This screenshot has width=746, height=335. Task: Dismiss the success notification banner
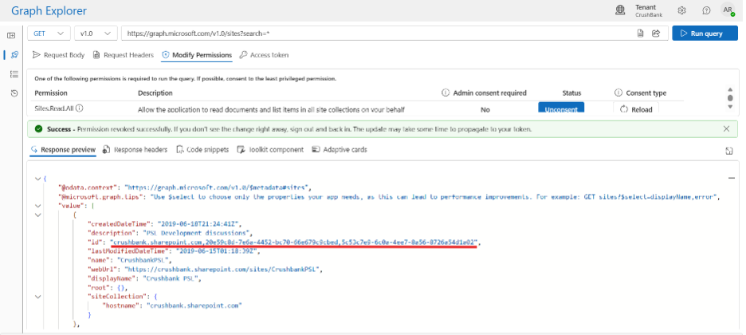726,129
